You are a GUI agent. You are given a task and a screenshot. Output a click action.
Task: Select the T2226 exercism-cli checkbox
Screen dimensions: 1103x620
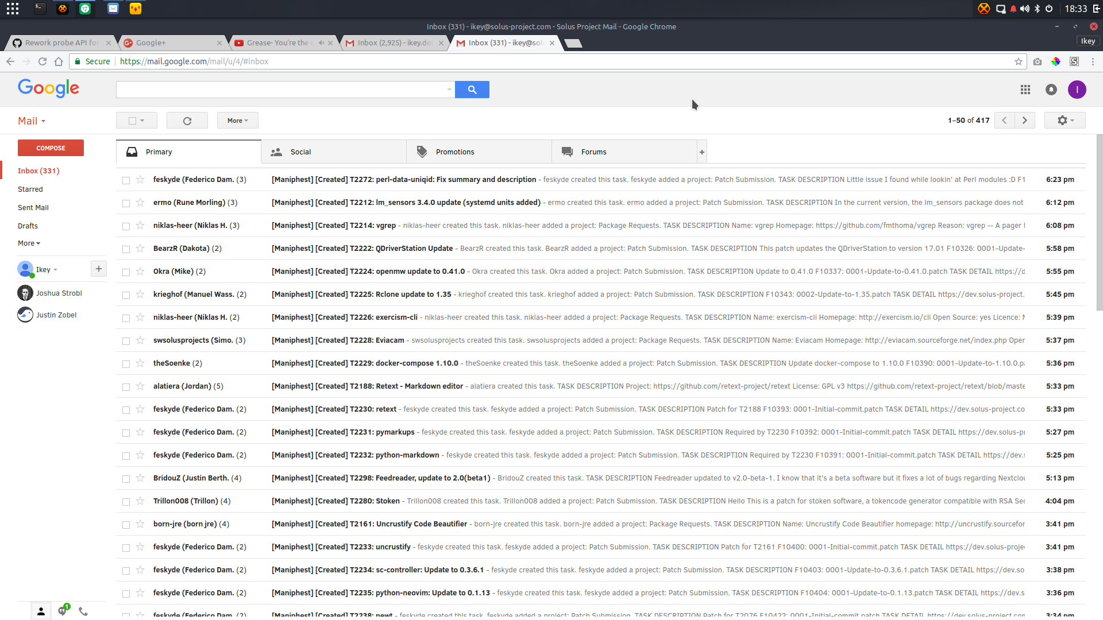[126, 318]
